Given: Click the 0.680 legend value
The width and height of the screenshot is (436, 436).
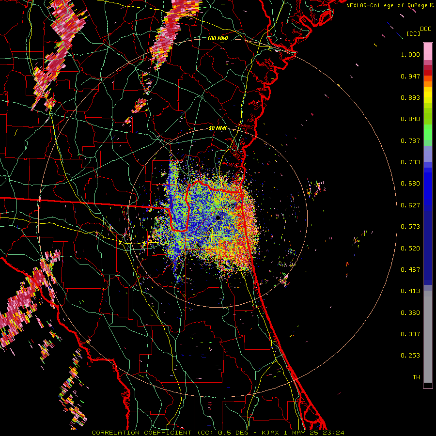Looking at the screenshot, I should pos(410,184).
